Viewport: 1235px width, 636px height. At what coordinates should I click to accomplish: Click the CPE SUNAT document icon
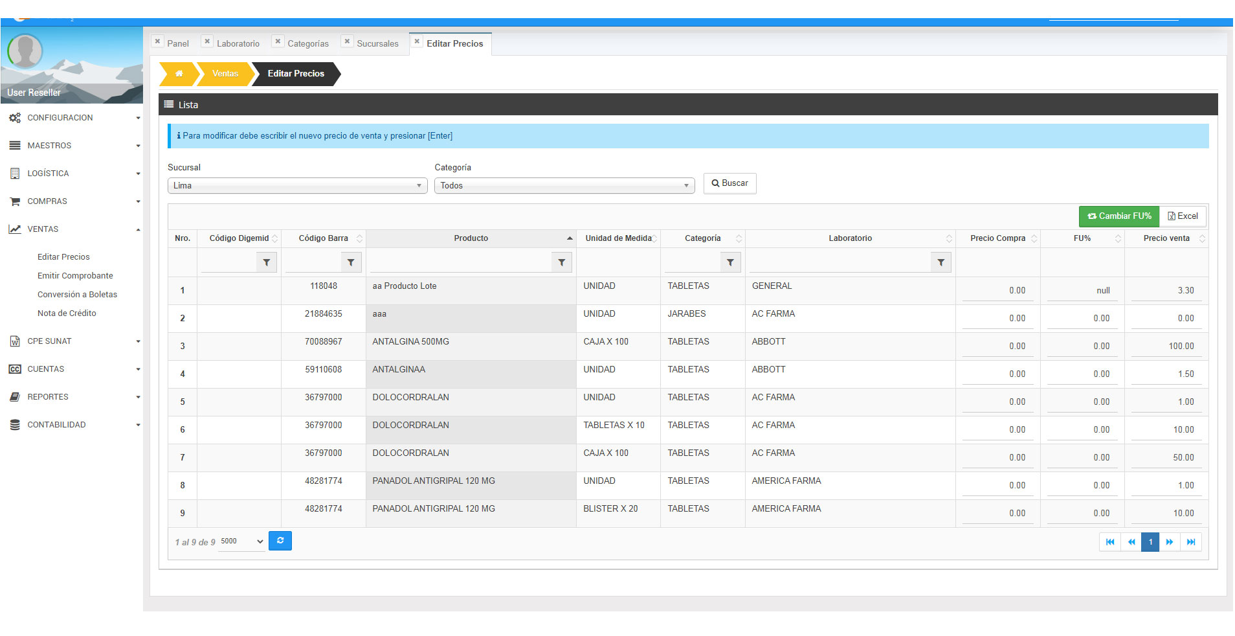click(15, 341)
